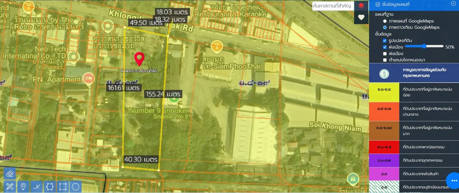This screenshot has height=193, width=459.
Task: Click the ค้นหาสถานที่สำคัญ search field
Action: click(332, 5)
